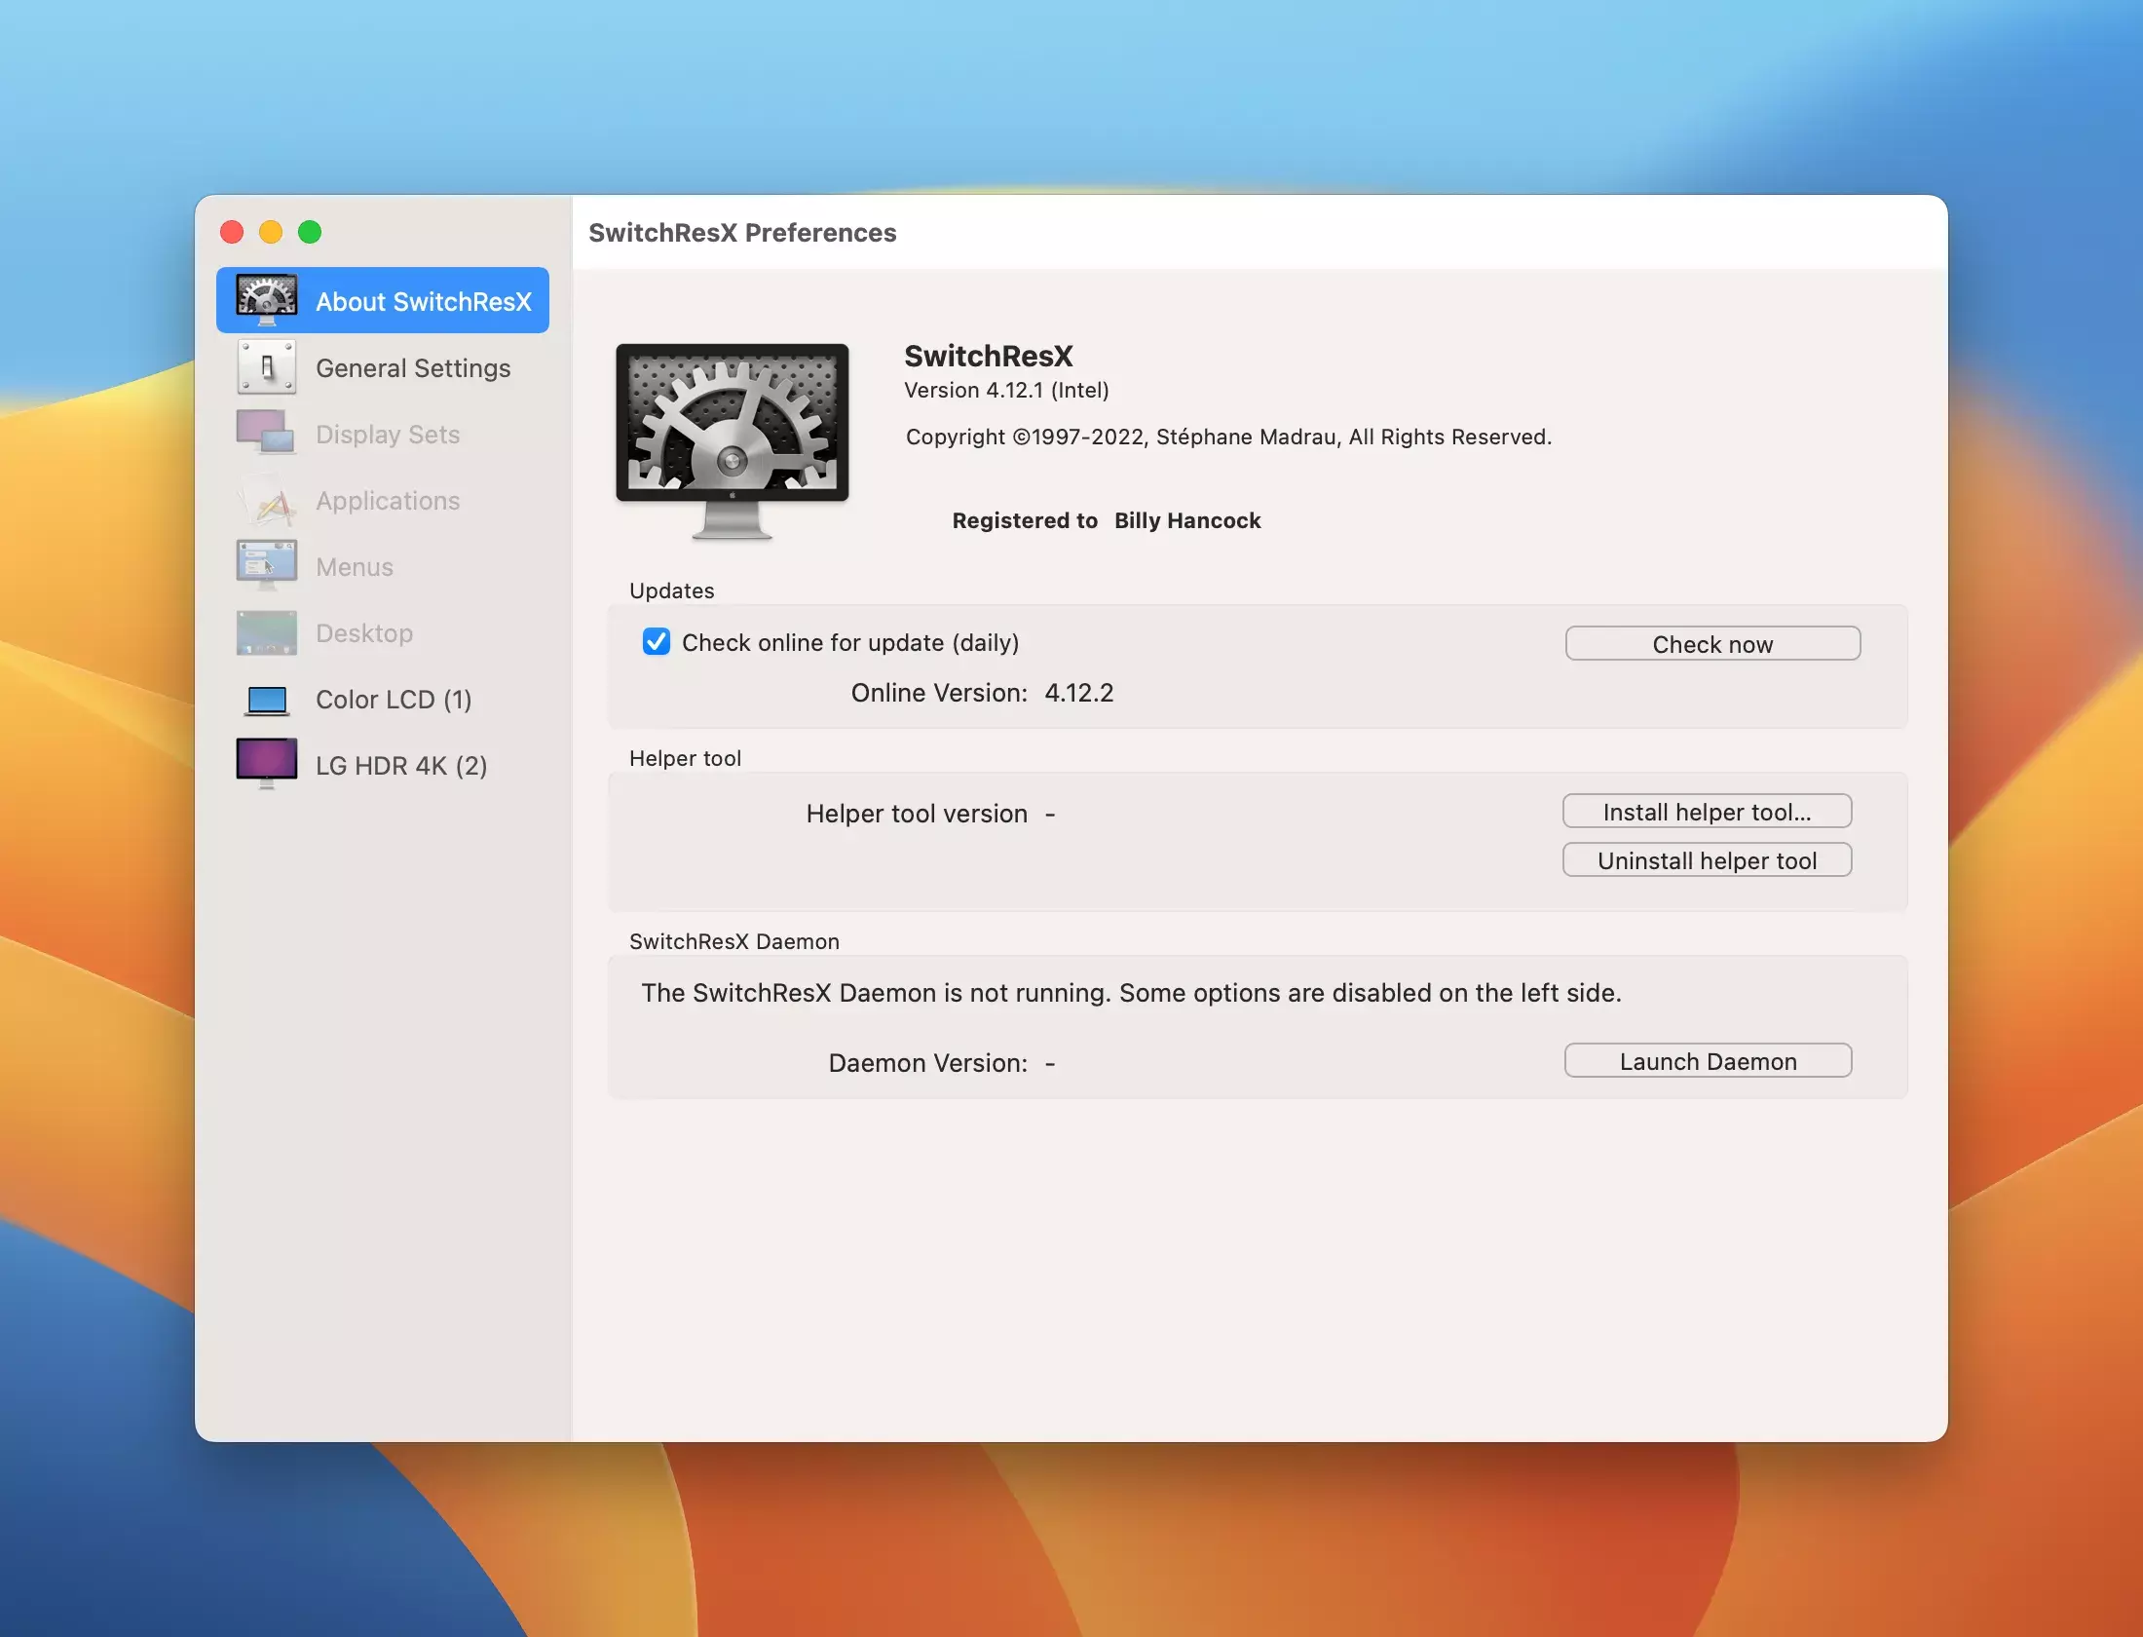Click Uninstall helper tool button
The height and width of the screenshot is (1637, 2143).
point(1707,860)
